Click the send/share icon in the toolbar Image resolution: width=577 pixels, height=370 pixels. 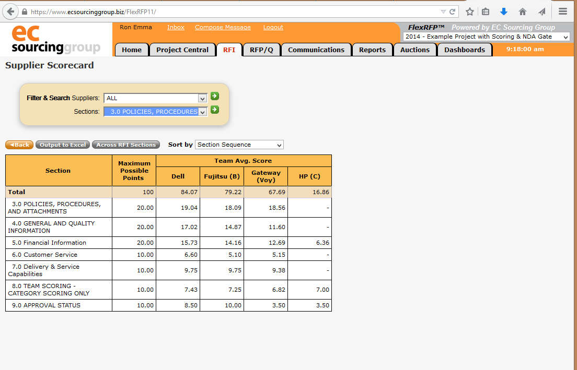(541, 11)
